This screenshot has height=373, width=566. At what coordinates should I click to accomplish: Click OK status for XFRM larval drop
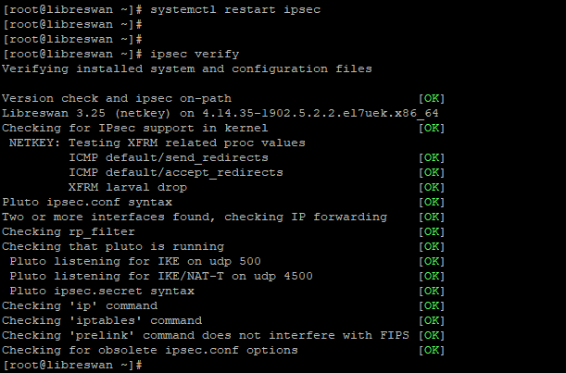[431, 187]
